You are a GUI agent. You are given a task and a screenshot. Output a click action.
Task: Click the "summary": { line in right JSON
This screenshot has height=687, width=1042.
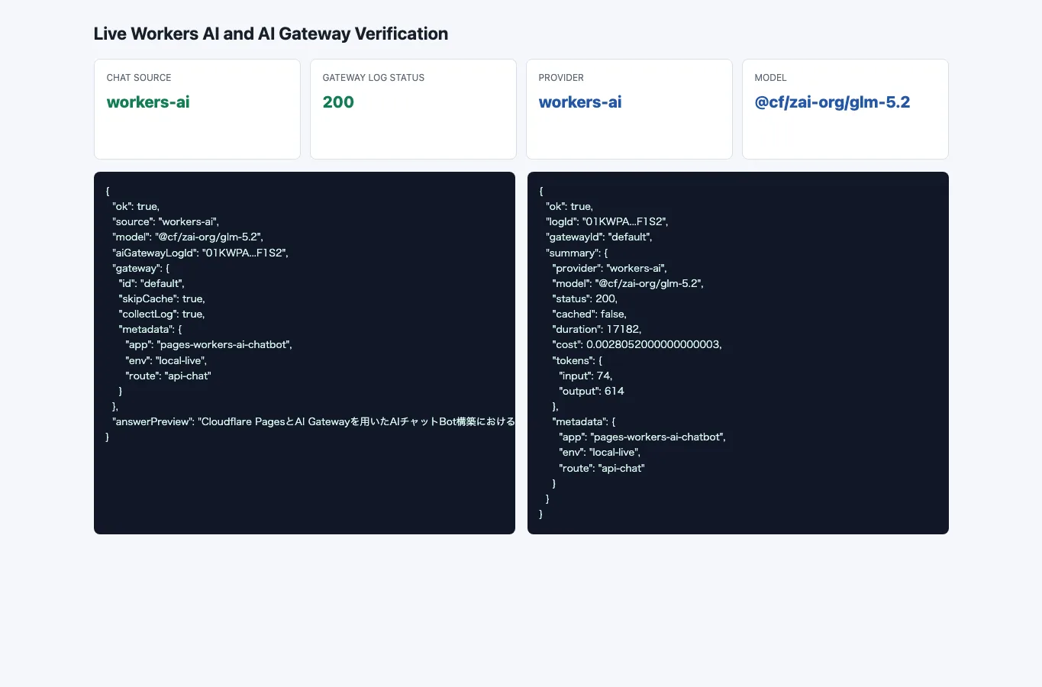577,253
